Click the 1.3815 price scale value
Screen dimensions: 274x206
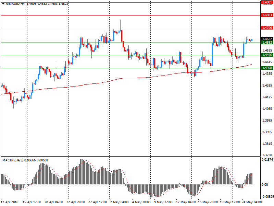point(267,144)
